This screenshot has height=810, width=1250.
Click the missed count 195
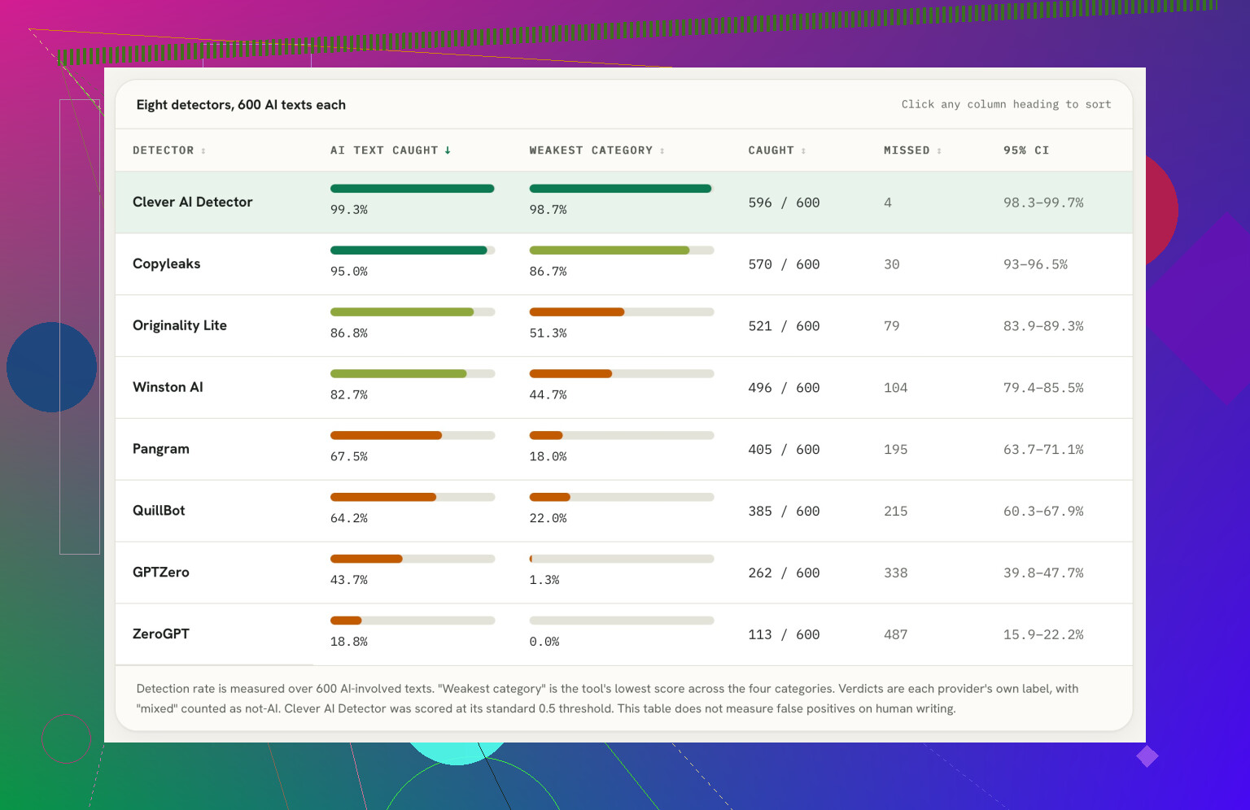coord(896,450)
